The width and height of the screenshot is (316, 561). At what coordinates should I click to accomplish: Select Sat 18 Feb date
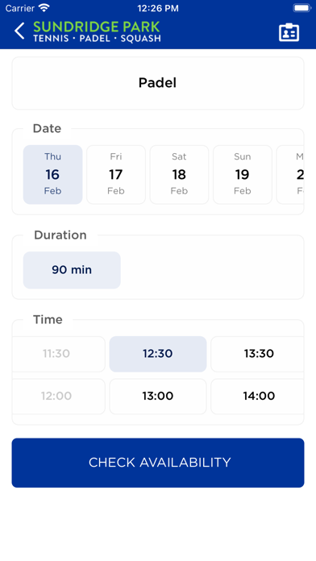(x=179, y=175)
